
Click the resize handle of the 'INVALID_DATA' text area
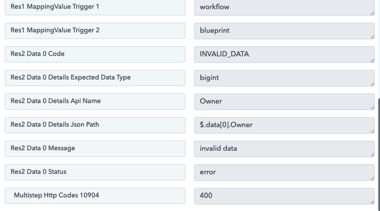pyautogui.click(x=372, y=60)
